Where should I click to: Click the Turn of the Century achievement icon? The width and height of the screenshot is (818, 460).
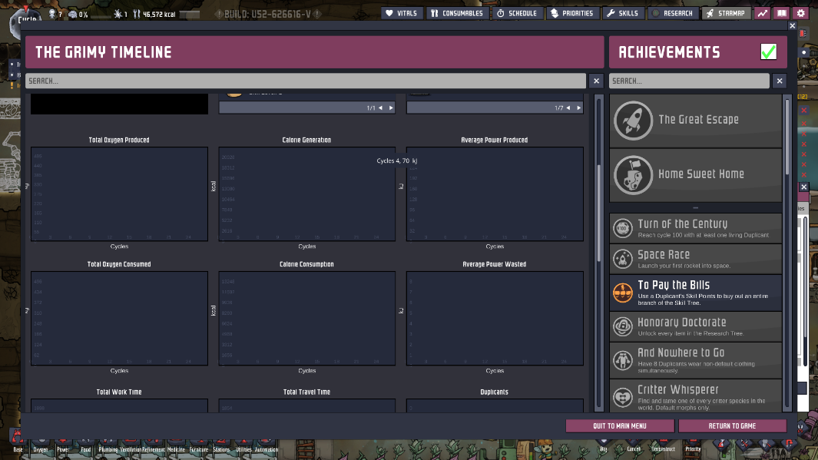(622, 228)
